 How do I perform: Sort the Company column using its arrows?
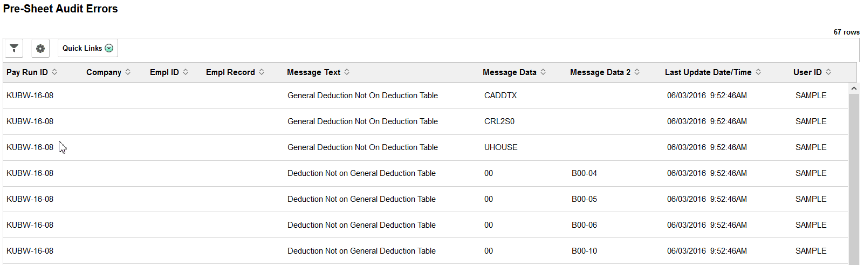click(128, 72)
